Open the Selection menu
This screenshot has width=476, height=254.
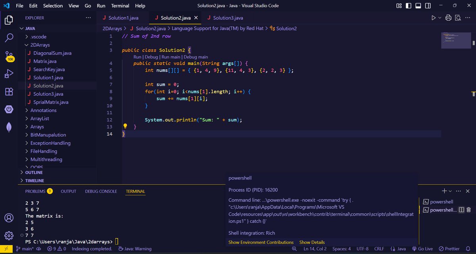pos(53,6)
